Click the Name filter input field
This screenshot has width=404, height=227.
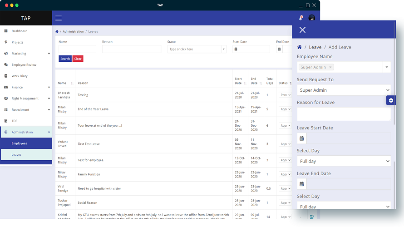(x=77, y=49)
